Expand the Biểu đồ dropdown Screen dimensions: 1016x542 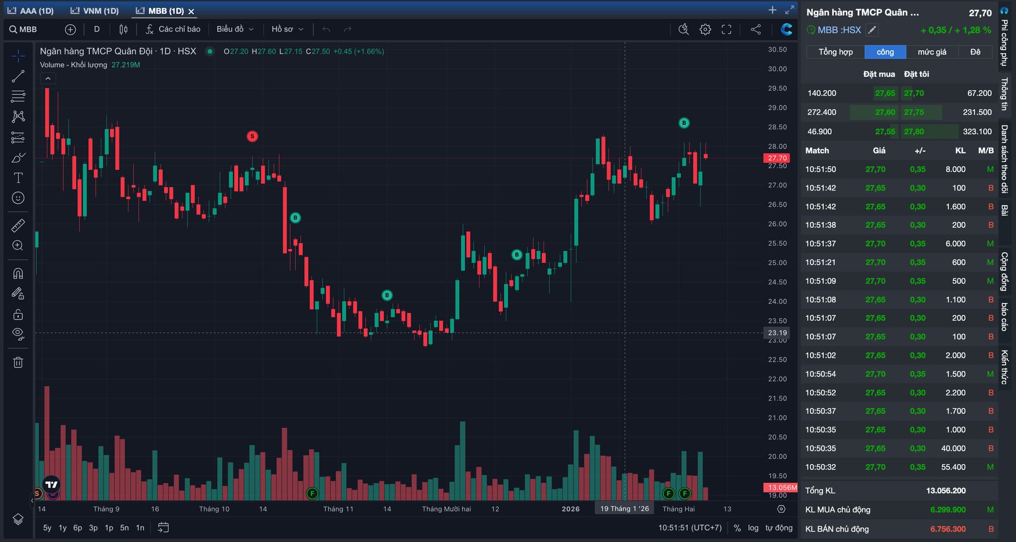click(x=235, y=29)
